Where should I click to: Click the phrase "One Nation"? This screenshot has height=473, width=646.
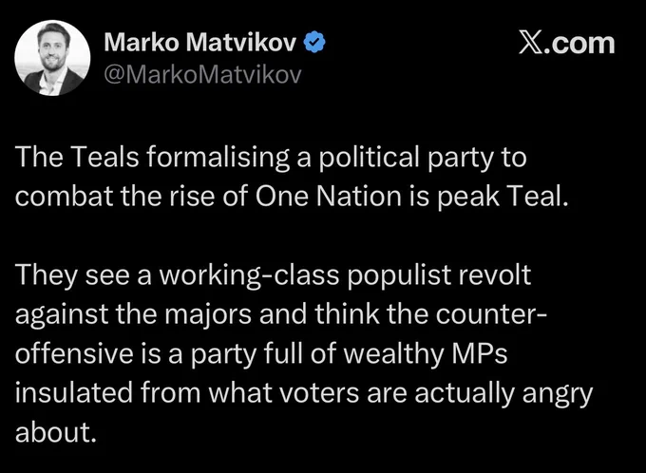pyautogui.click(x=329, y=196)
